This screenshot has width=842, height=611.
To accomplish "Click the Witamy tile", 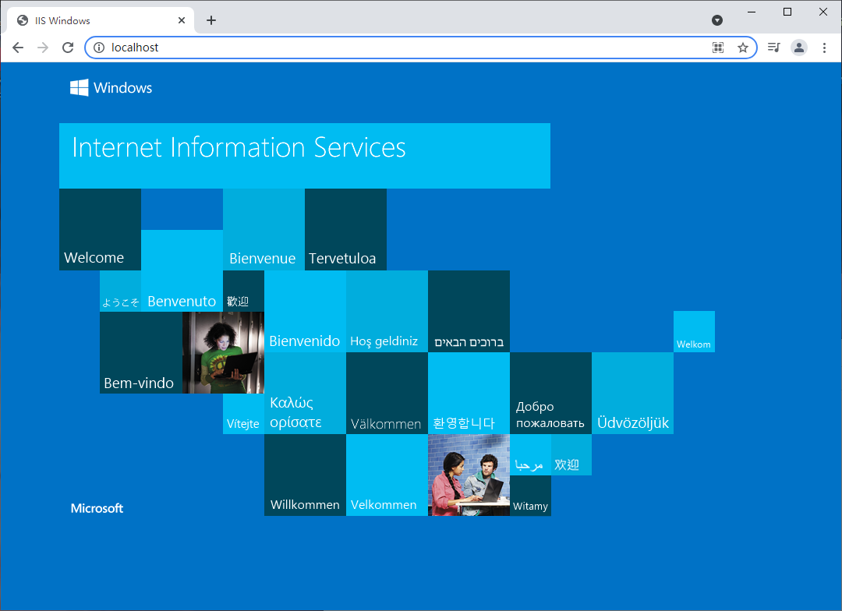I will (x=530, y=496).
